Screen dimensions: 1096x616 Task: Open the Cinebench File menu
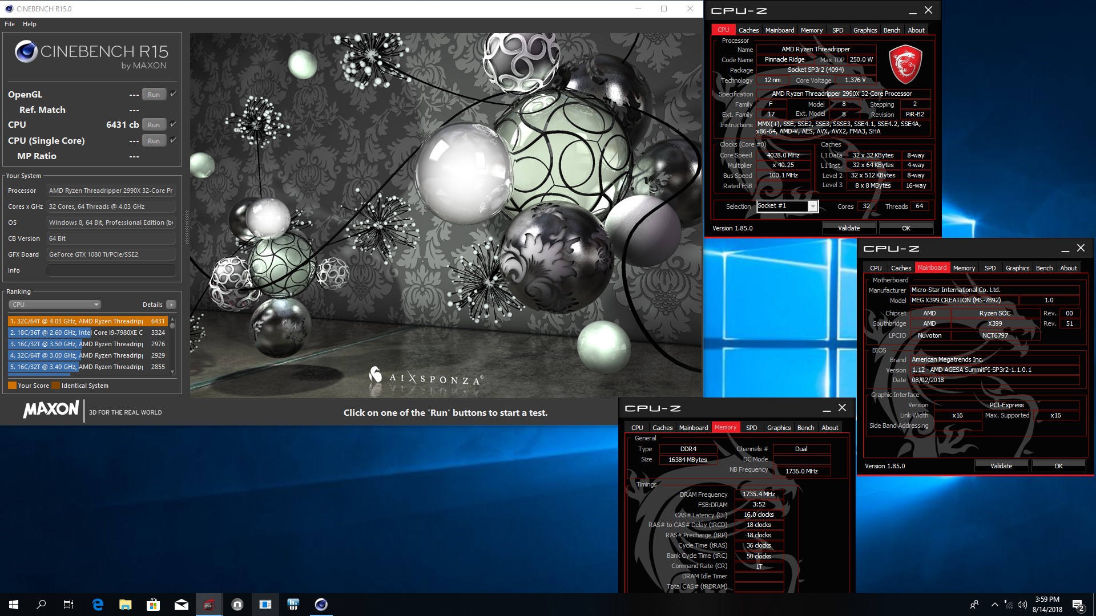coord(10,24)
